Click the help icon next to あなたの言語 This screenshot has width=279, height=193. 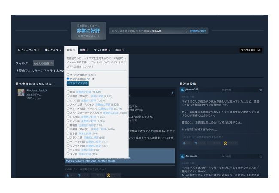click(93, 79)
